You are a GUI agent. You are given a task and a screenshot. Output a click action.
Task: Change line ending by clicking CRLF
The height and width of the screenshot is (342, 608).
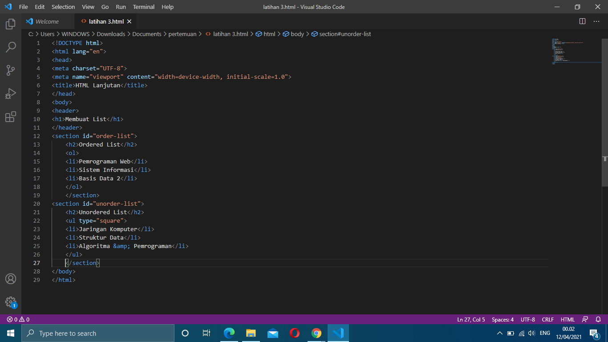(547, 319)
